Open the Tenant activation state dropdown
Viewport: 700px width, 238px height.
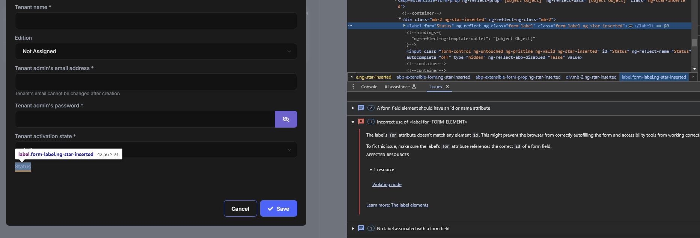[x=156, y=150]
